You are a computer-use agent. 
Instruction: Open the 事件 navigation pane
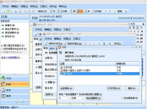click(x=14, y=96)
